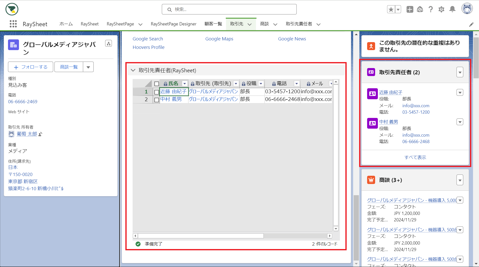The width and height of the screenshot is (479, 267).
Task: Open the 取引先責任者 navigation tab
Action: tap(299, 24)
